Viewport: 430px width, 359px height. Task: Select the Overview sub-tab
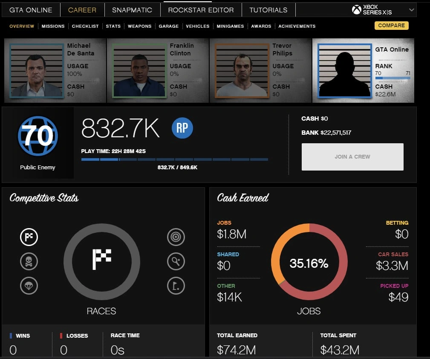[22, 26]
